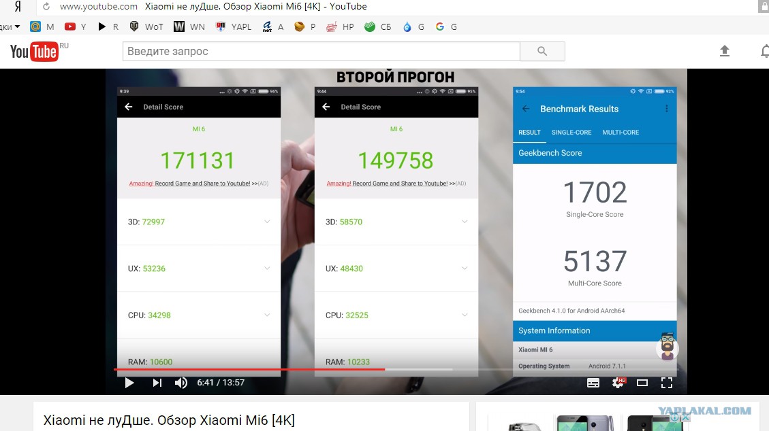Click the Amazing ad link under 171131

pyautogui.click(x=198, y=184)
